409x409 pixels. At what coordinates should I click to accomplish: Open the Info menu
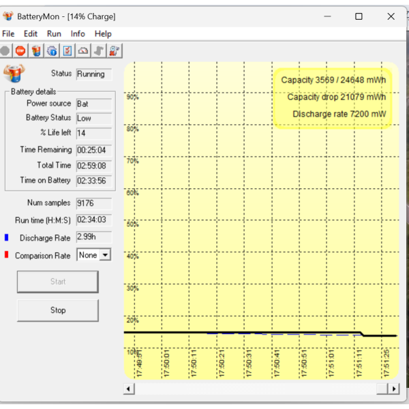coord(78,33)
